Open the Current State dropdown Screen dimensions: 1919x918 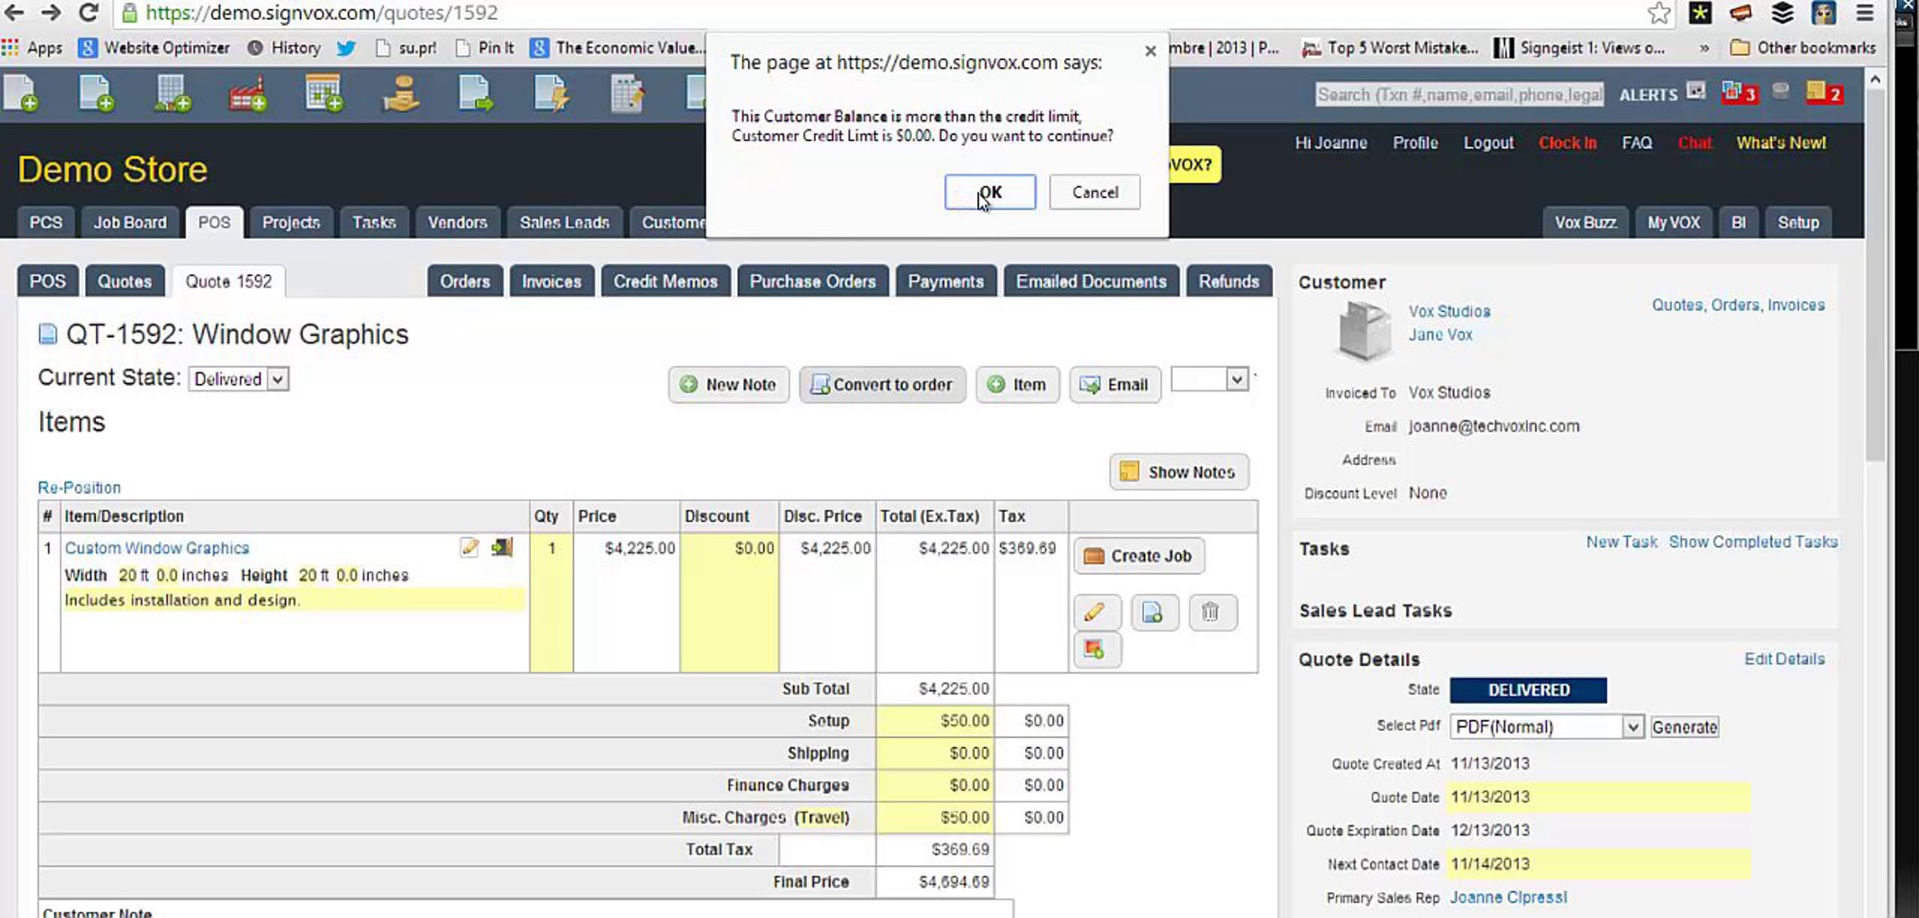click(x=239, y=379)
